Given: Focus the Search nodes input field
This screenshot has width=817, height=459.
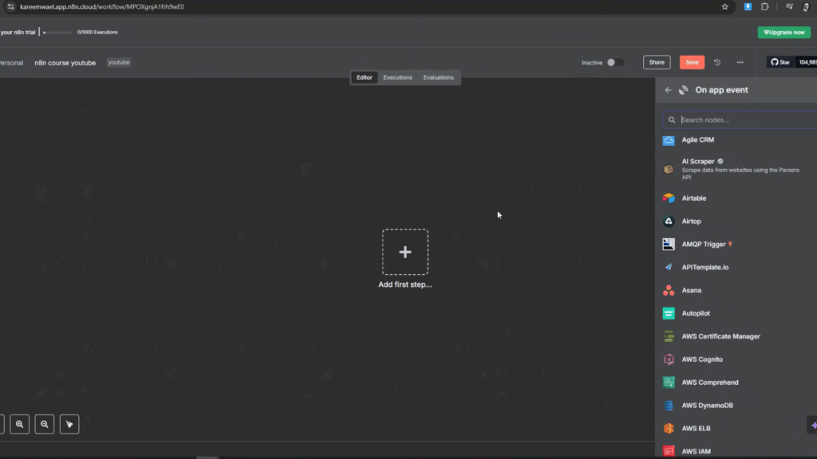Looking at the screenshot, I should tap(740, 120).
